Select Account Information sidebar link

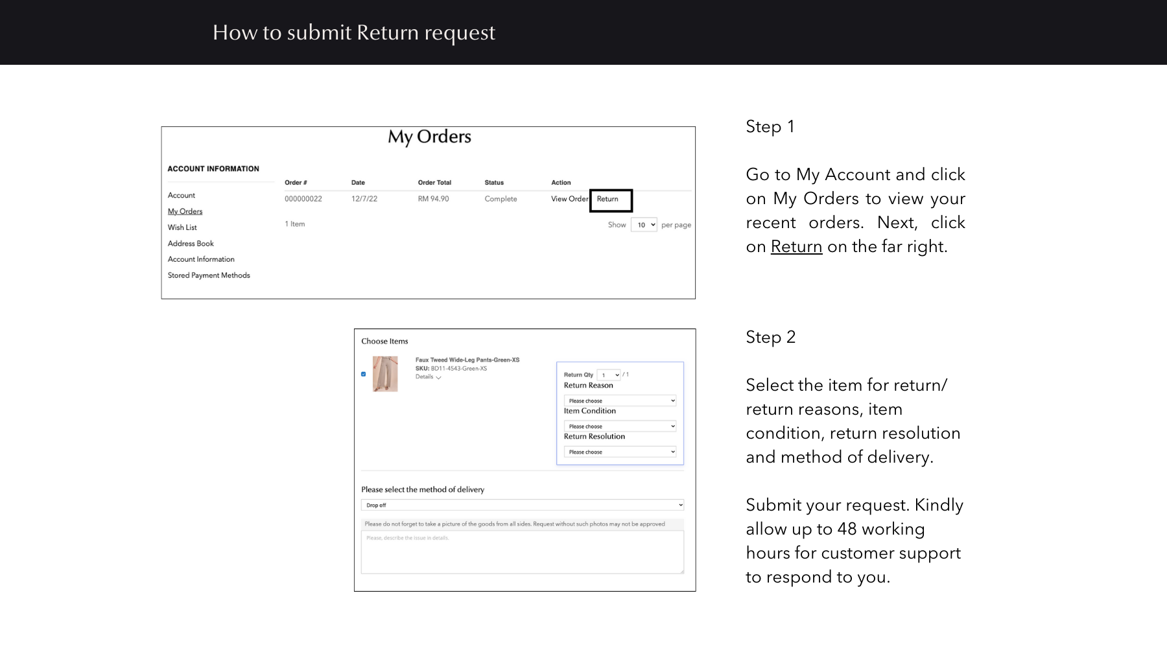[201, 259]
